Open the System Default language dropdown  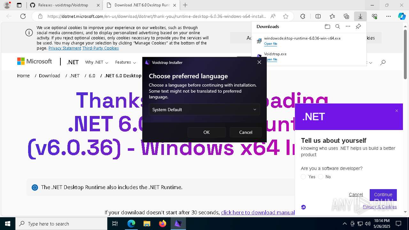pos(204,110)
